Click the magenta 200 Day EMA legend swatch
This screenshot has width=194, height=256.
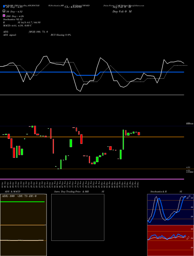click(x=4, y=16)
